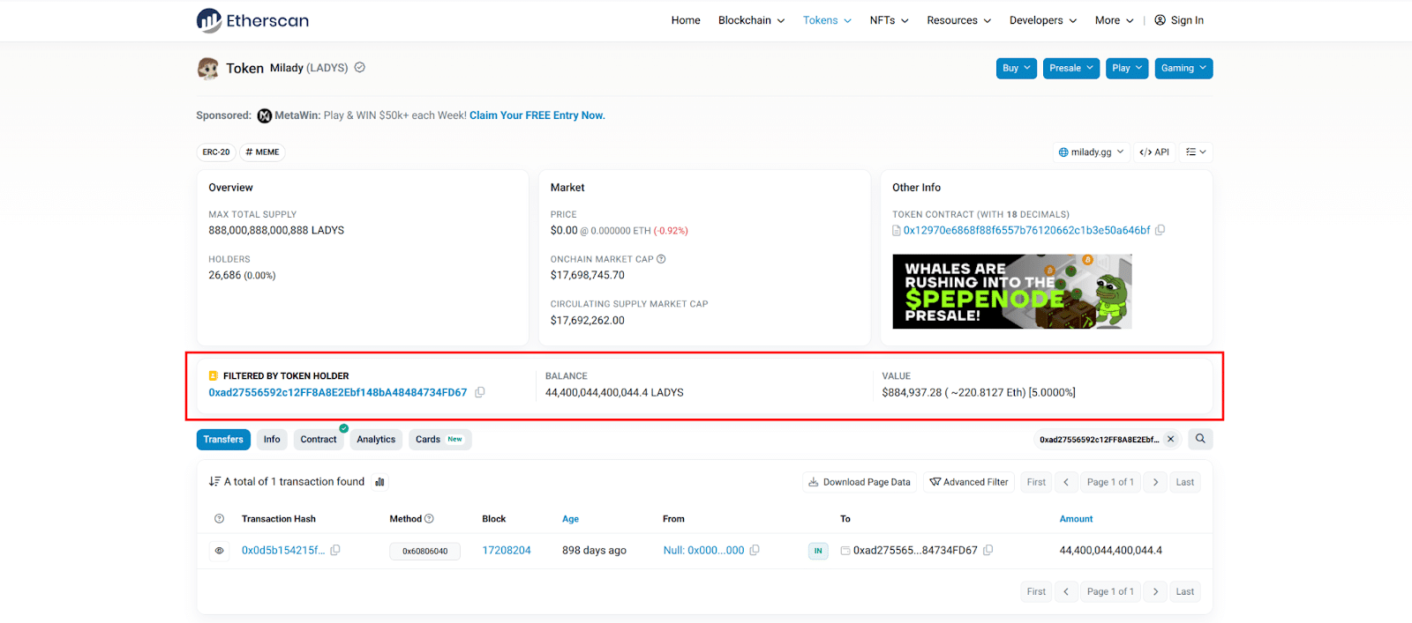Open the API code icon button
Screen dimensions: 1412x623
(x=1154, y=152)
